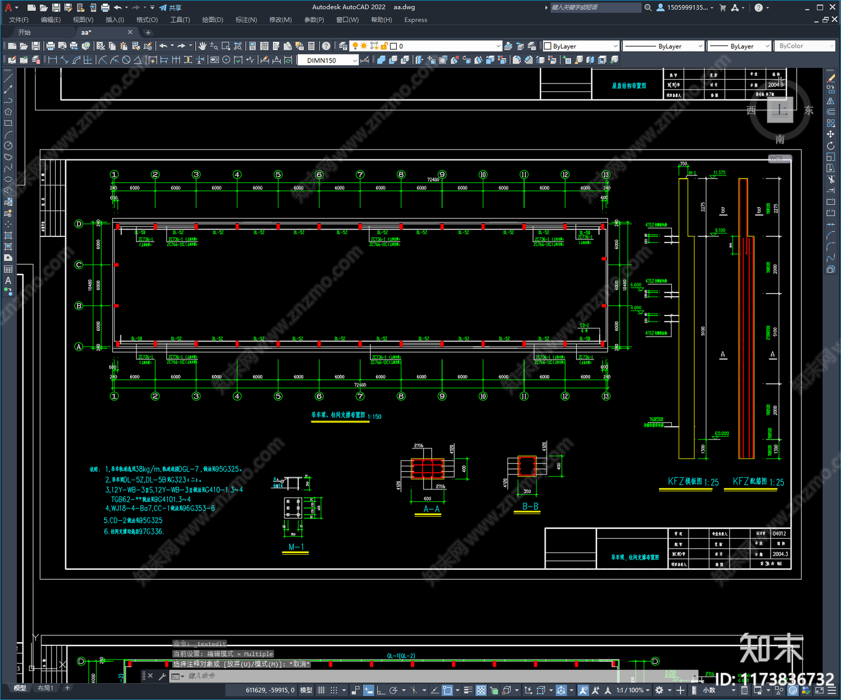The image size is (841, 700).
Task: Click the Quick Calculator icon
Action: click(x=311, y=46)
